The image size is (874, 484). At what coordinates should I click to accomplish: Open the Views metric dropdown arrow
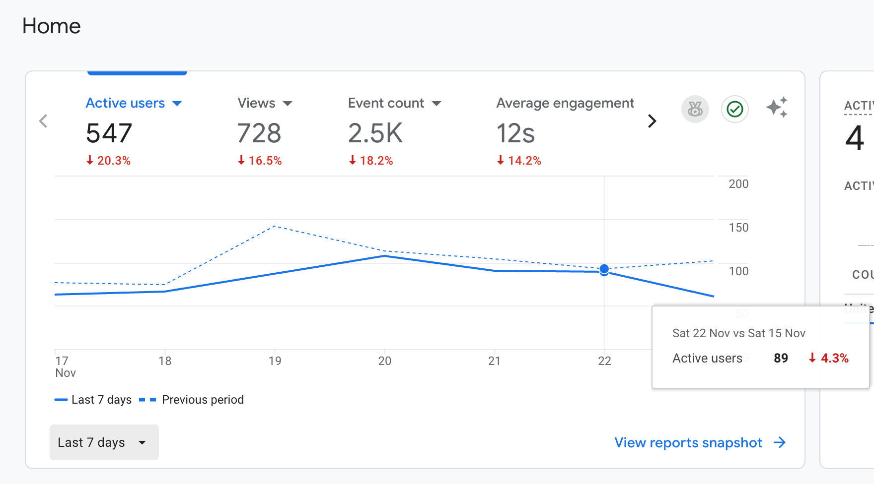point(288,103)
